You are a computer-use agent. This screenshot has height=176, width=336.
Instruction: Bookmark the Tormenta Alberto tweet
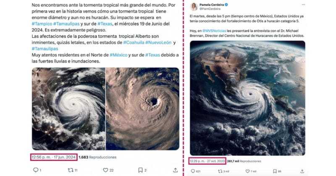click(140, 170)
